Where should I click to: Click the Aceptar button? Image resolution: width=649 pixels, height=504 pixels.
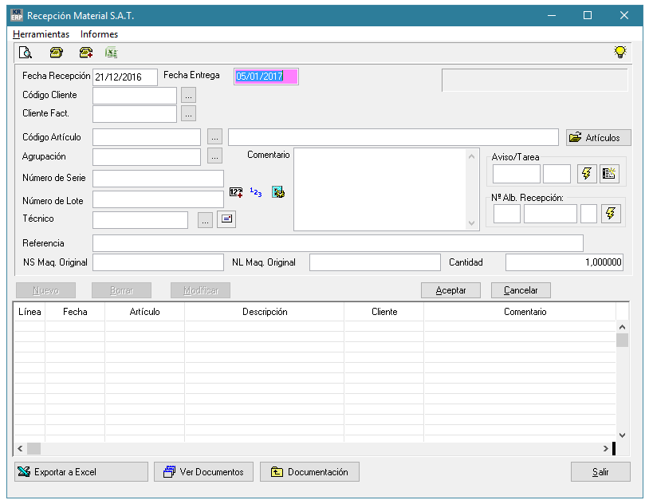[450, 290]
